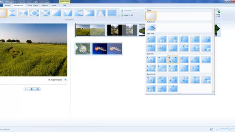Open the View tab
235x132 pixels.
[54, 5]
